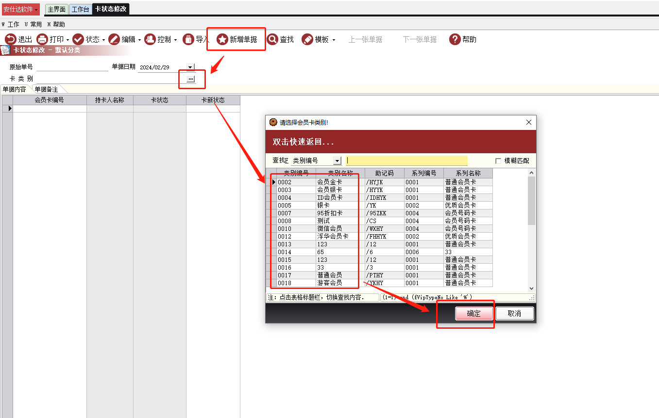This screenshot has width=659, height=418.
Task: Click the 持卡人名称 column header
Action: (110, 100)
